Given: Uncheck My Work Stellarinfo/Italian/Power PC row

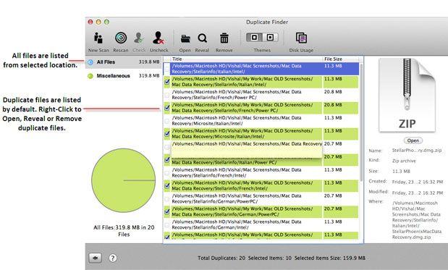Looking at the screenshot, I should click(167, 160).
